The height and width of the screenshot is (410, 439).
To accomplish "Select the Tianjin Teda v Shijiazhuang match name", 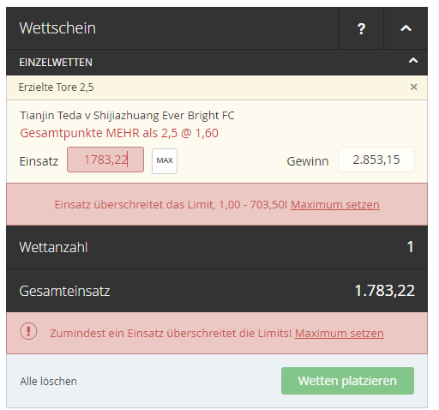I will click(127, 116).
